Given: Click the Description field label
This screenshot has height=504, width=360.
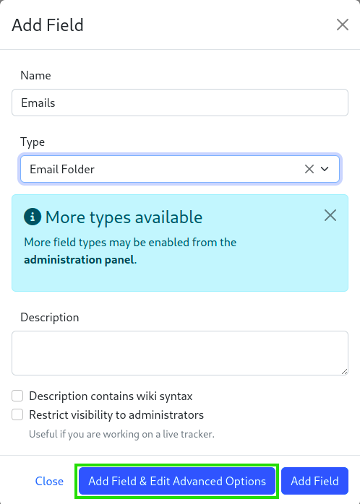Looking at the screenshot, I should (x=50, y=317).
